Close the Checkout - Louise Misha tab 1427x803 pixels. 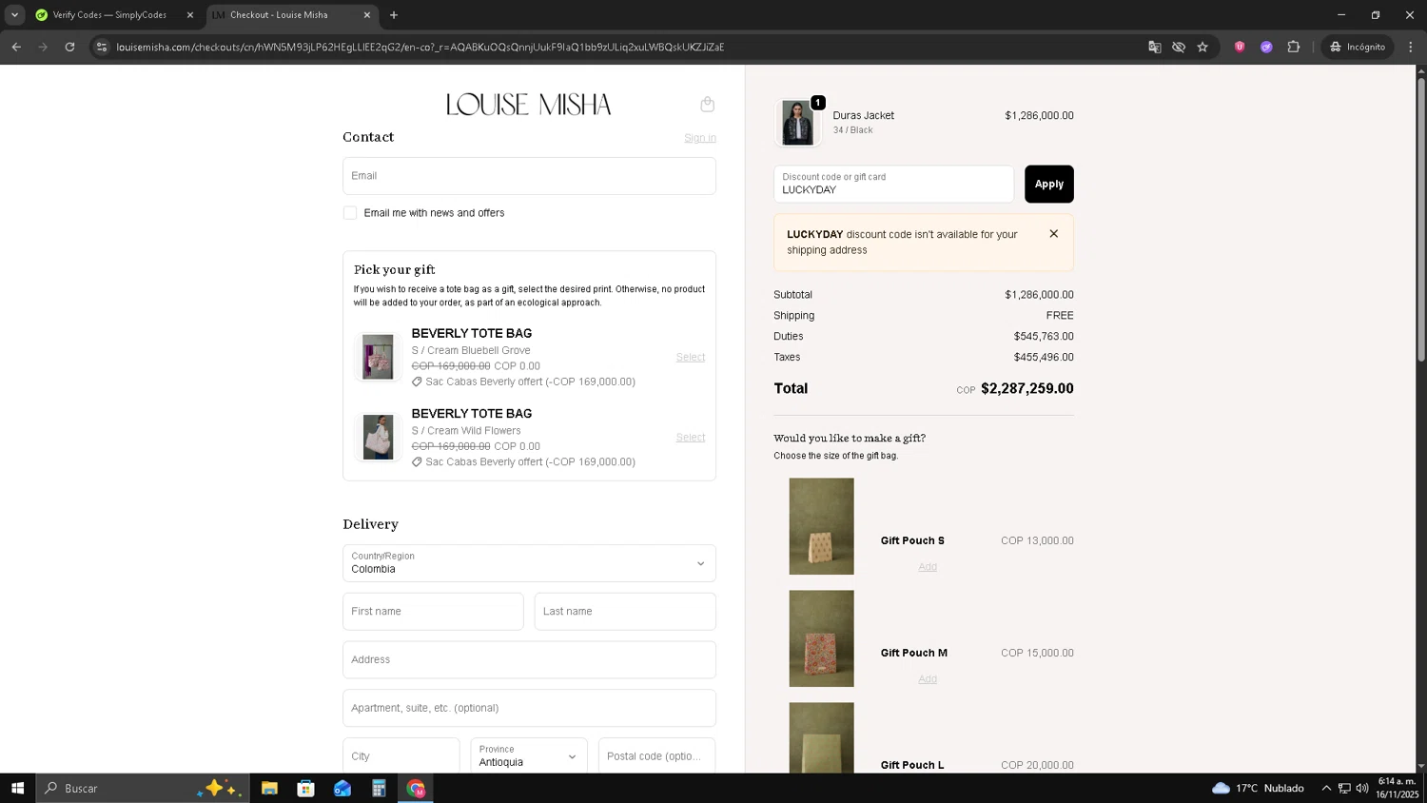pyautogui.click(x=367, y=15)
